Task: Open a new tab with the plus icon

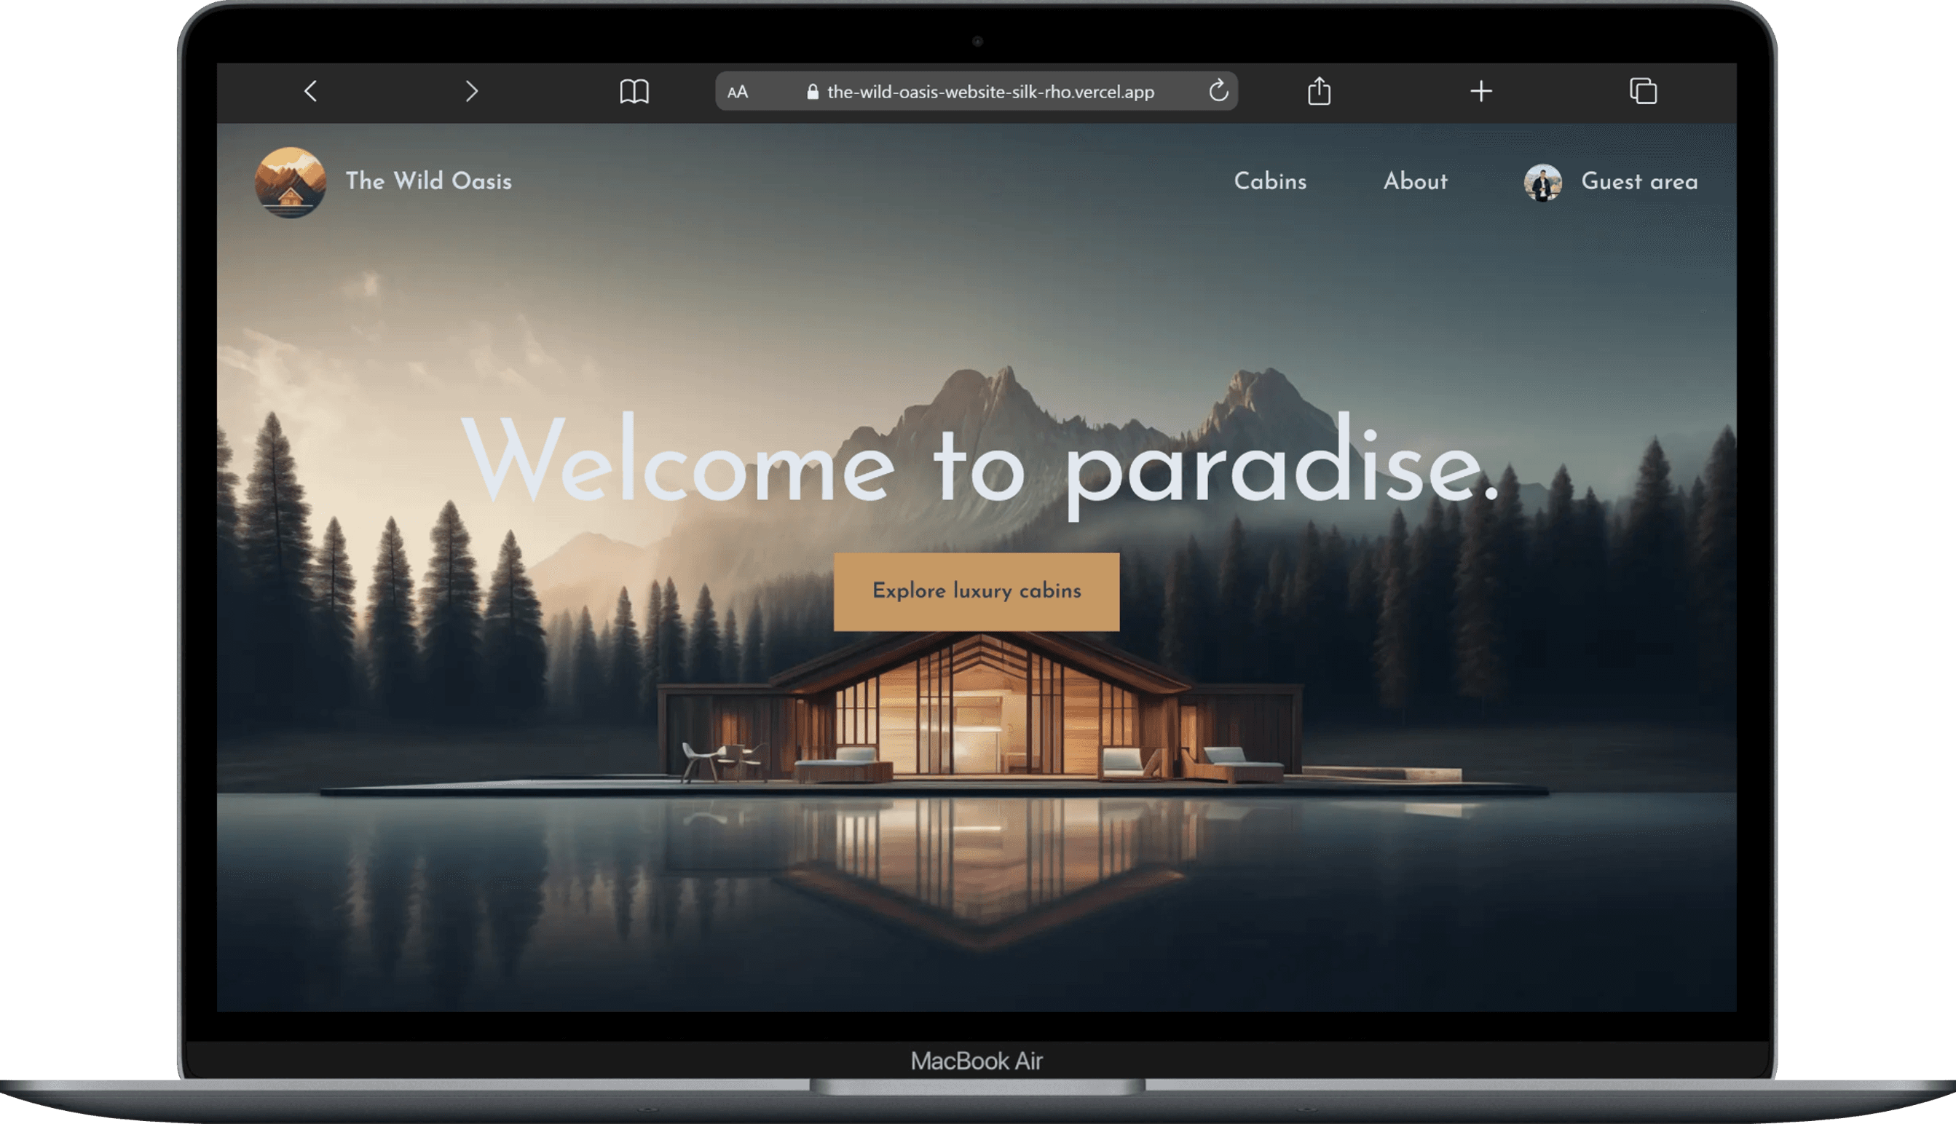Action: point(1481,91)
